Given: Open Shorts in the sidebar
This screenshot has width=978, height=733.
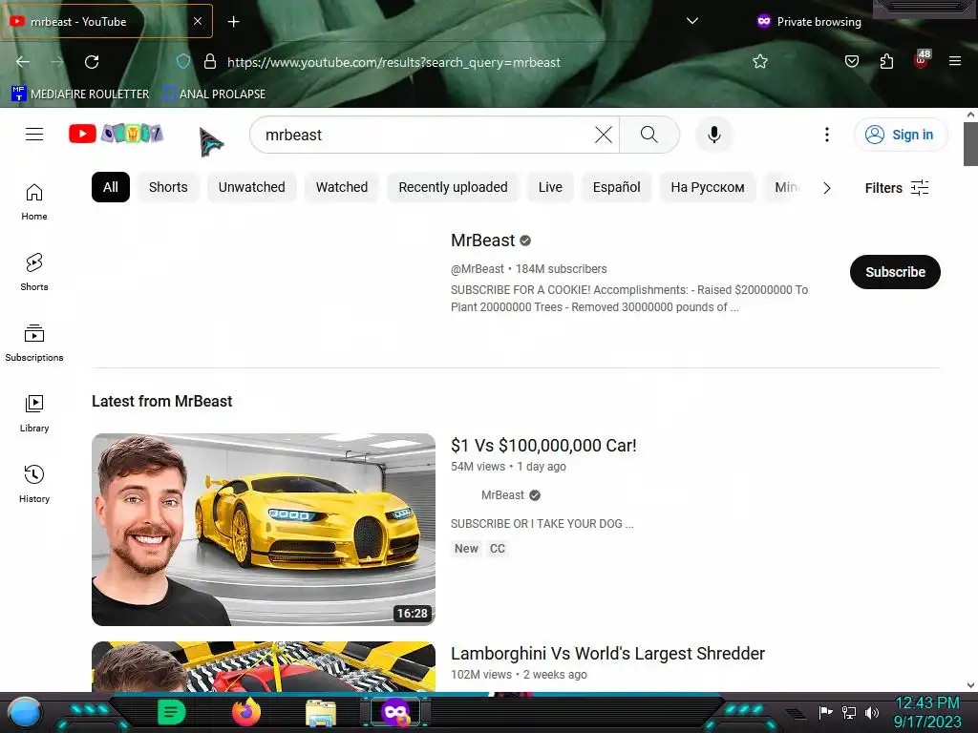Looking at the screenshot, I should (34, 272).
